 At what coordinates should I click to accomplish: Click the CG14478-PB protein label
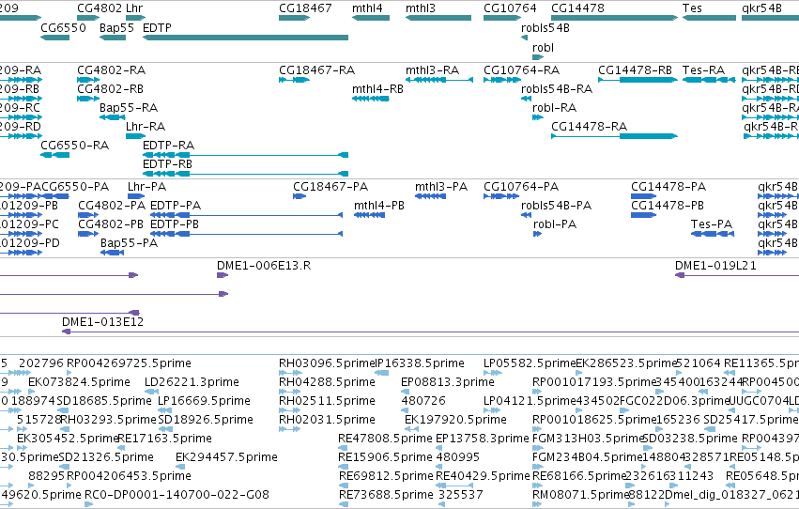click(x=667, y=206)
